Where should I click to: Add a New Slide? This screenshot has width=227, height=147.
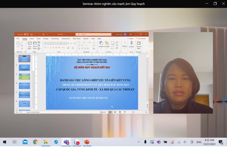point(29,45)
